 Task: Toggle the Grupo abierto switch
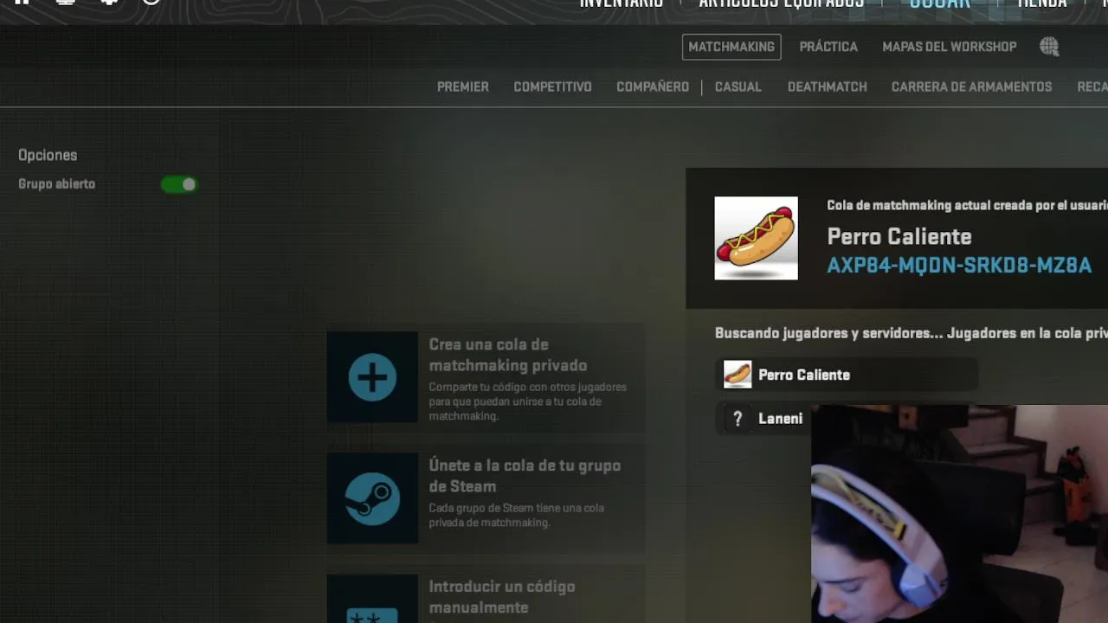click(179, 184)
